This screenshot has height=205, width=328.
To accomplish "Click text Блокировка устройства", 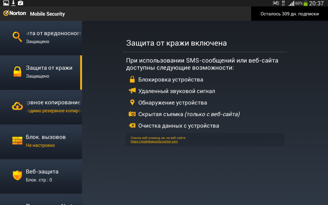I will (x=171, y=80).
